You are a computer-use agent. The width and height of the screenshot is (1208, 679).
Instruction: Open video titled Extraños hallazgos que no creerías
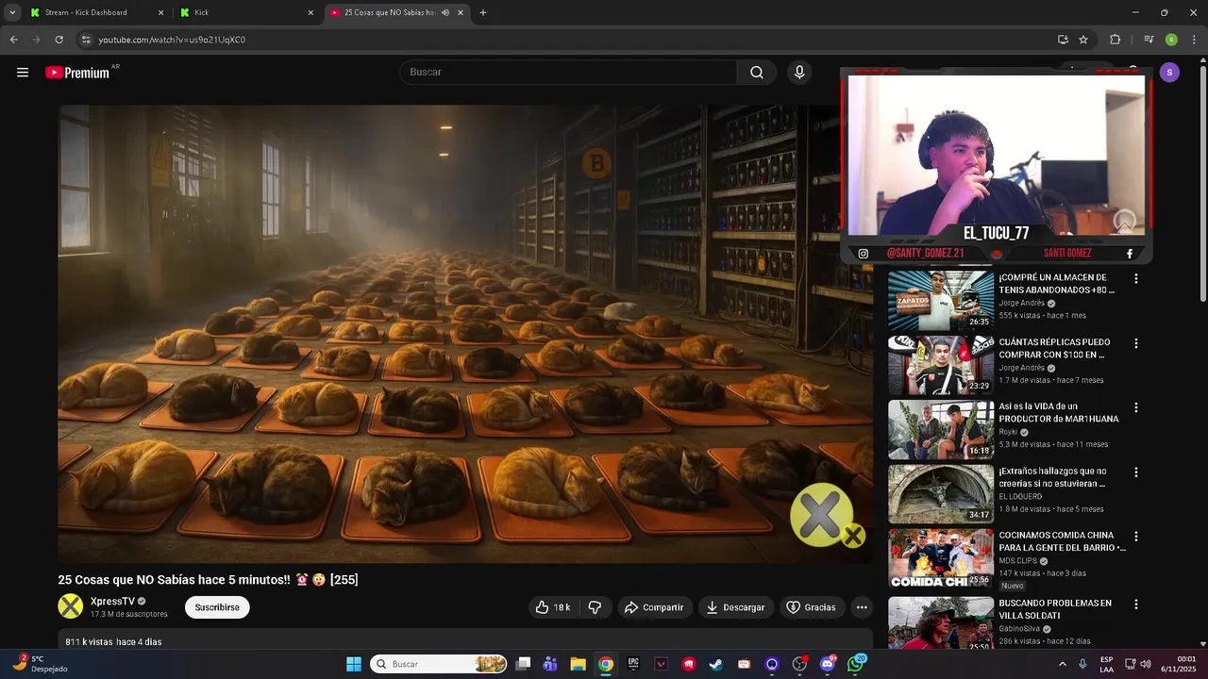[1053, 477]
